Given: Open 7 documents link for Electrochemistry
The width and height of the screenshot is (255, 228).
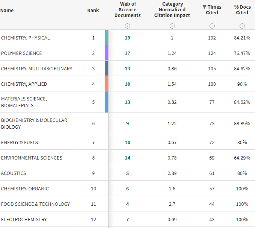Looking at the screenshot, I should tap(127, 219).
